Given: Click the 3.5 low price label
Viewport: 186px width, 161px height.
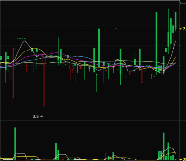Looking at the screenshot, I should (38, 116).
